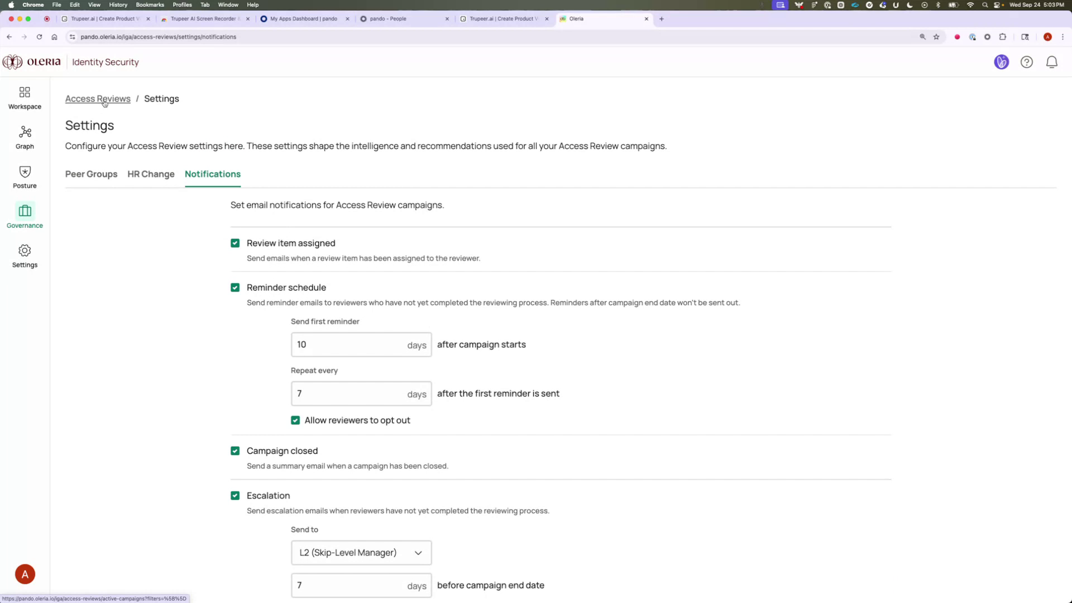Open the notifications bell
The width and height of the screenshot is (1072, 603).
click(x=1051, y=62)
